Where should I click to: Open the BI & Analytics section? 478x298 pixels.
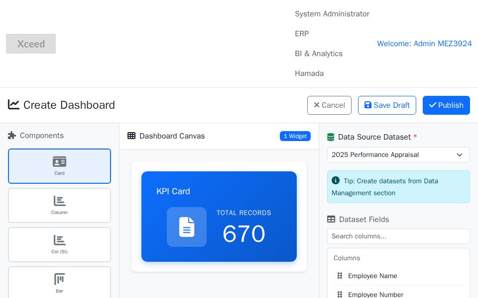319,54
